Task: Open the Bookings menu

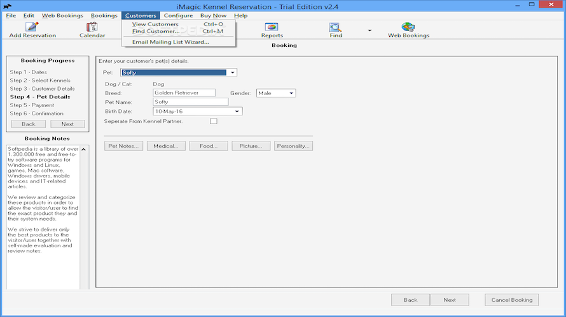Action: 104,15
